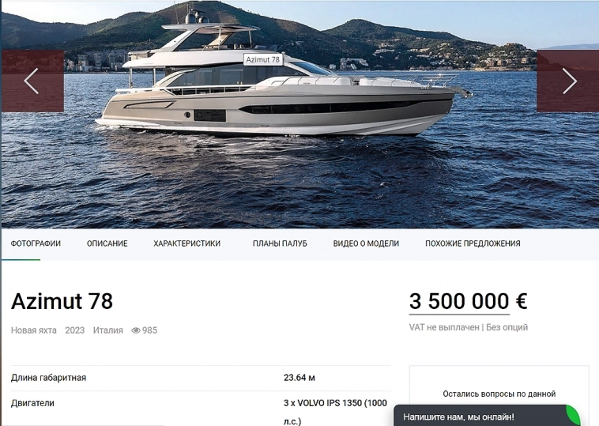Click the Италия country label

click(x=107, y=330)
